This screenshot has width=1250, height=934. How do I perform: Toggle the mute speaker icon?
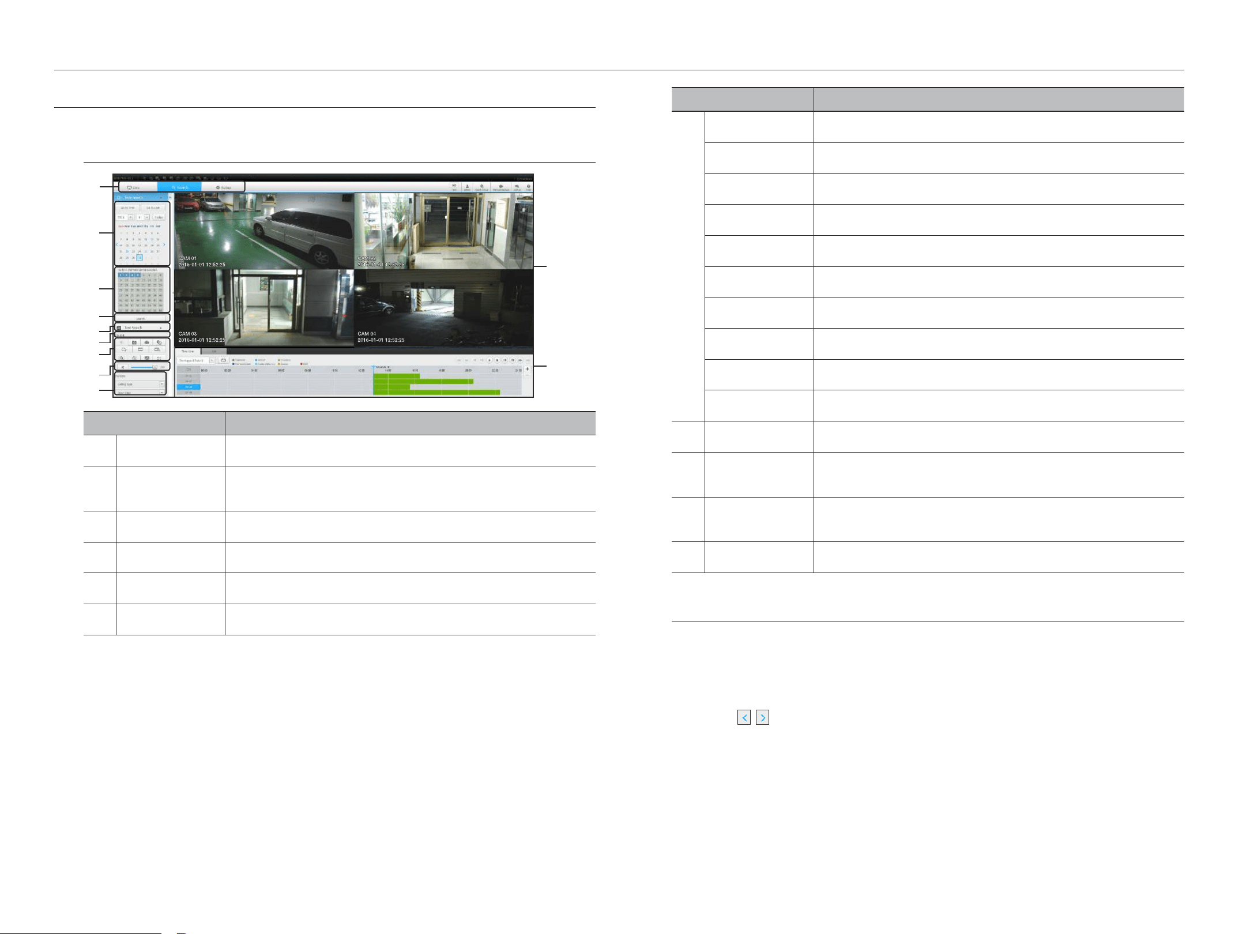click(x=122, y=367)
